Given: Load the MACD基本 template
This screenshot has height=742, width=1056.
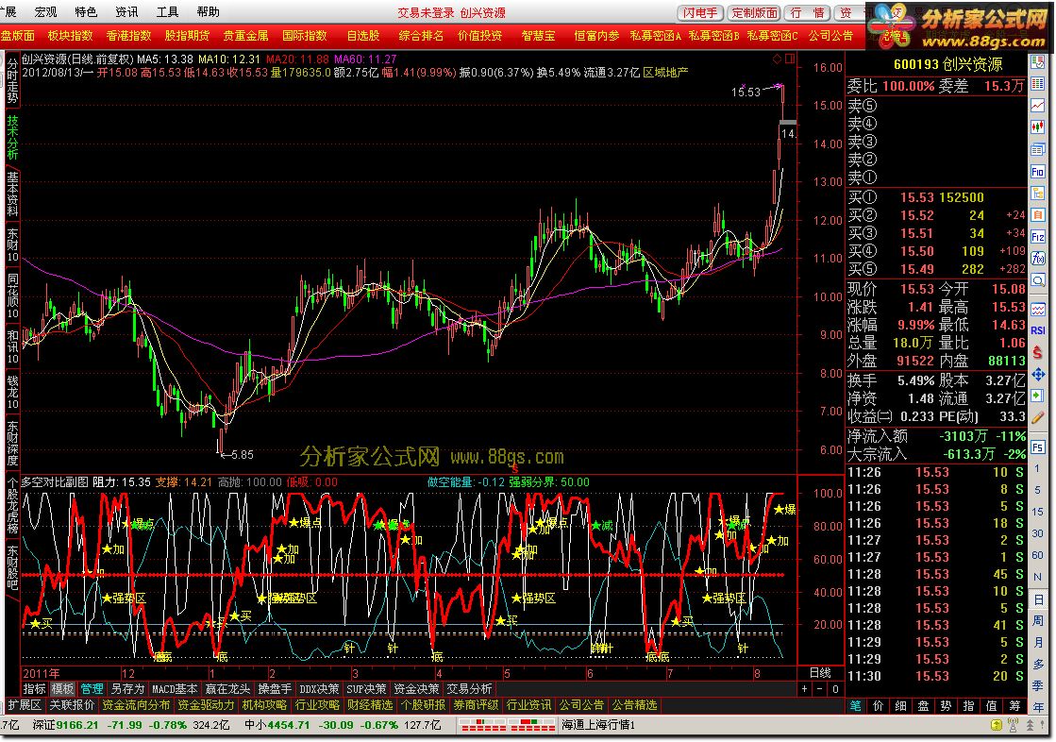Looking at the screenshot, I should tap(175, 689).
